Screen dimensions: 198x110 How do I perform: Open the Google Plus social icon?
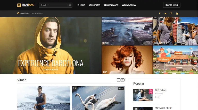click(x=171, y=13)
